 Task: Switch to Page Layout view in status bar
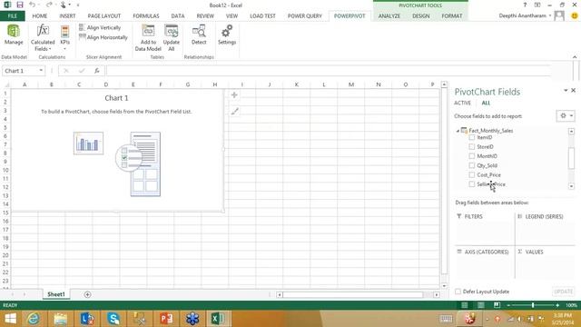click(480, 305)
